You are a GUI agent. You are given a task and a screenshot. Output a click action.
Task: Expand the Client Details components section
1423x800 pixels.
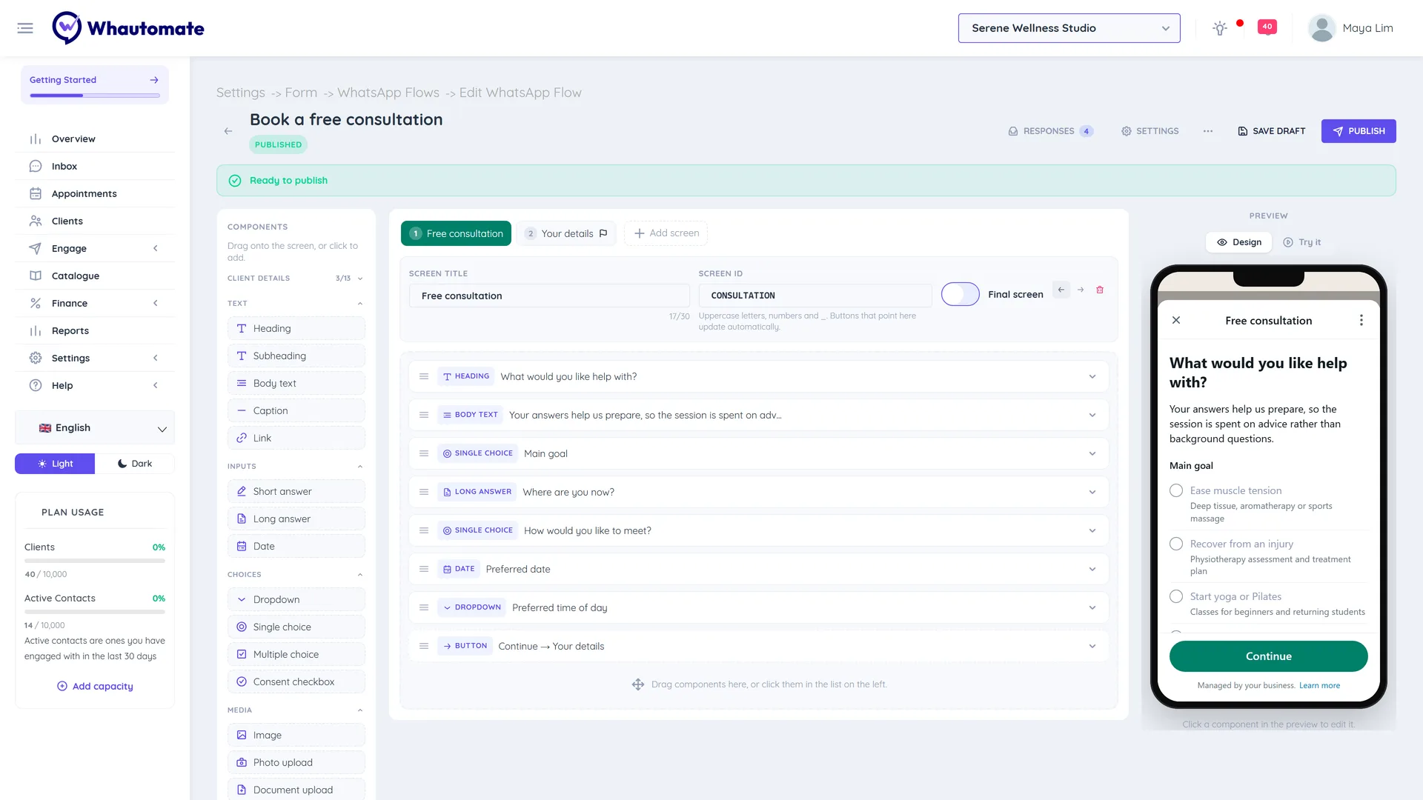[296, 279]
